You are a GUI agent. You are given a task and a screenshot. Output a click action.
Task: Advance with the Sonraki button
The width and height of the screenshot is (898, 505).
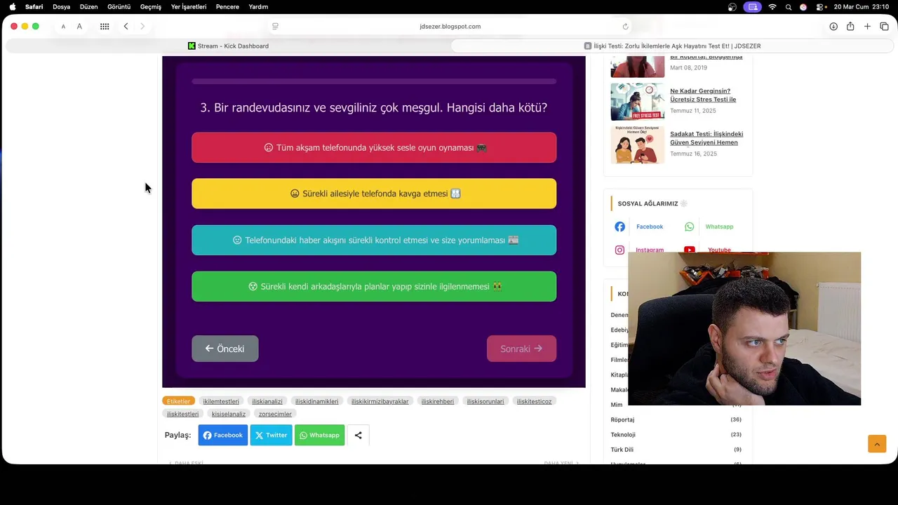pyautogui.click(x=521, y=349)
